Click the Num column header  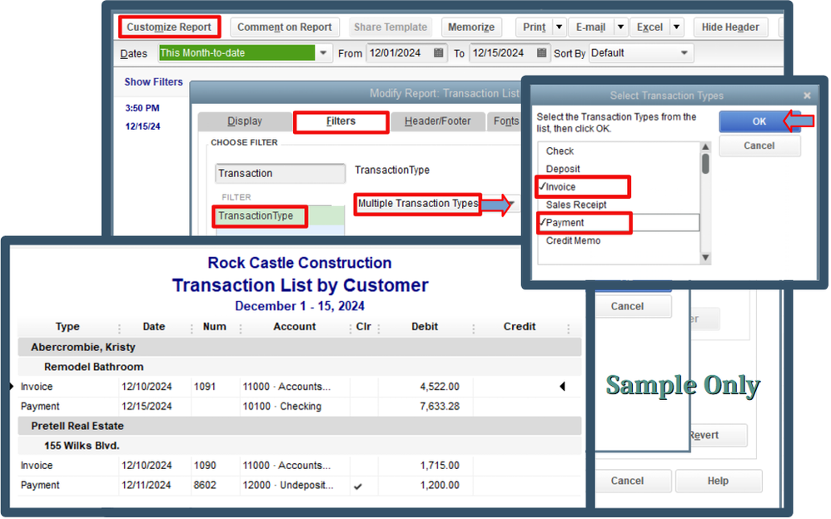coord(215,327)
